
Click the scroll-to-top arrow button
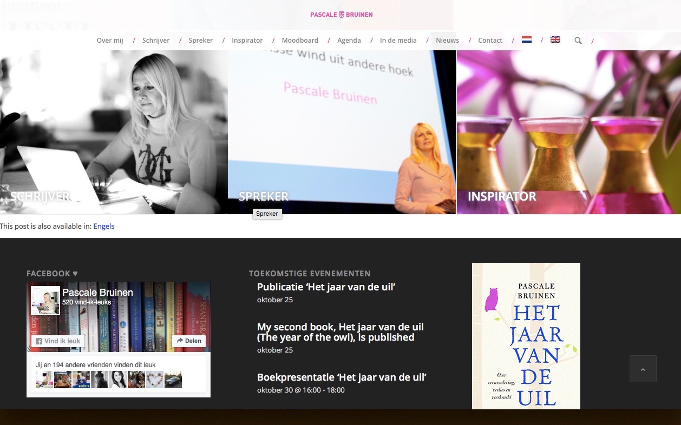pyautogui.click(x=643, y=369)
